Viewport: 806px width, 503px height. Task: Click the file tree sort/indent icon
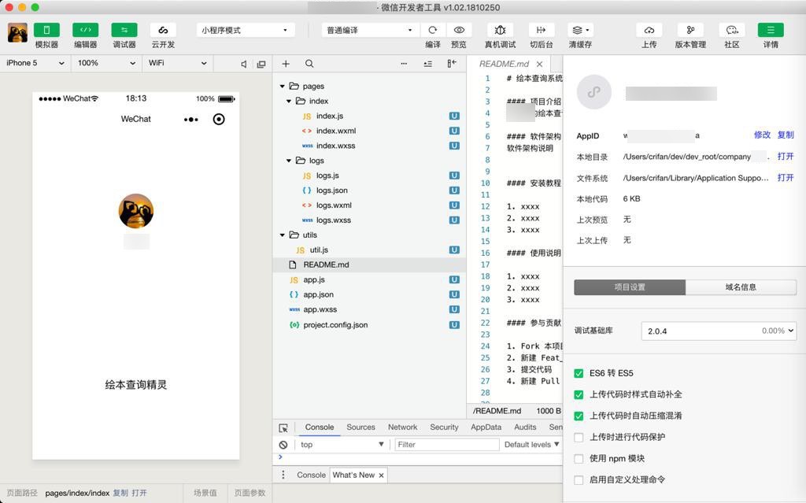(427, 64)
